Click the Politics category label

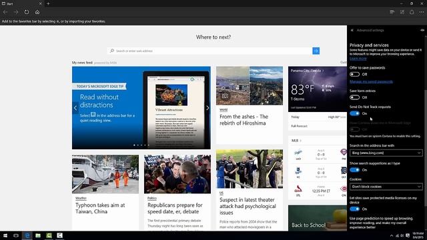[x=152, y=198]
